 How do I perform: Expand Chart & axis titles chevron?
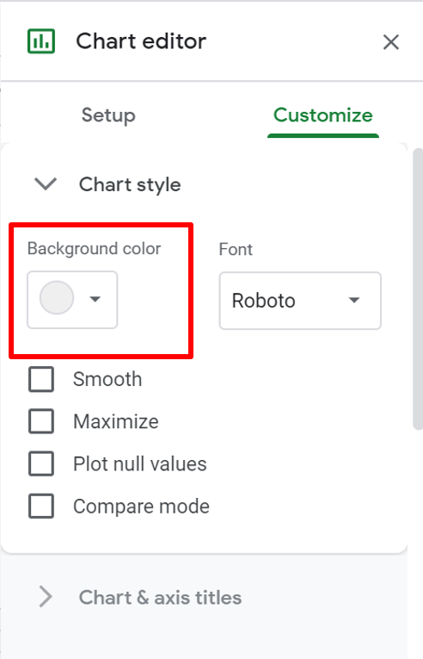46,597
